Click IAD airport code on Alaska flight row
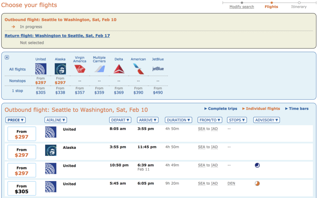Viewport: 318px width, 198px height. [214, 147]
